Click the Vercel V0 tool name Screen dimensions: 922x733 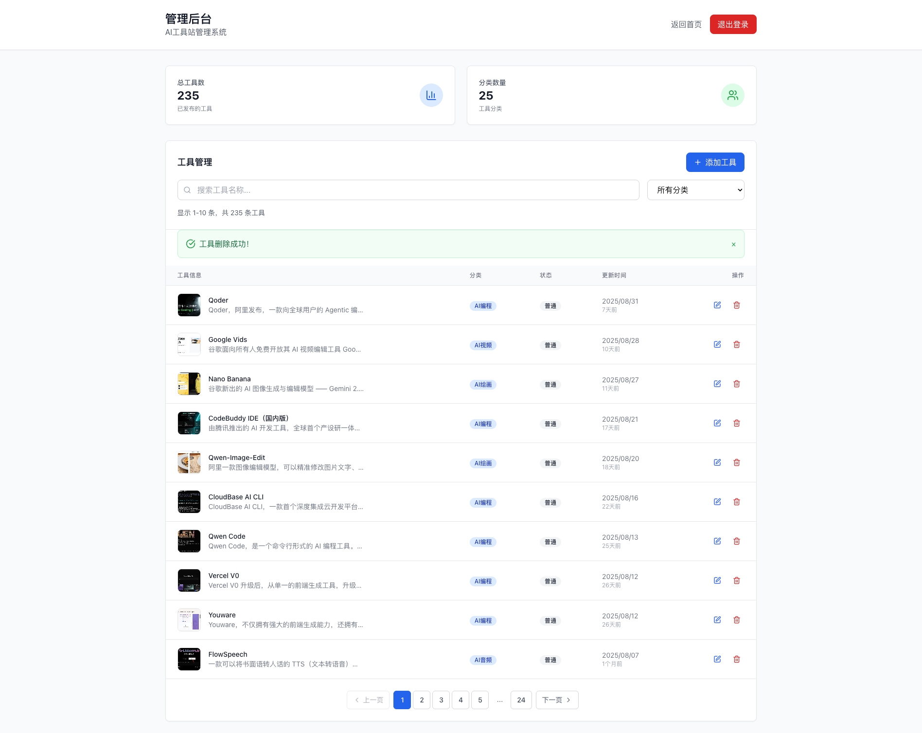(x=224, y=576)
